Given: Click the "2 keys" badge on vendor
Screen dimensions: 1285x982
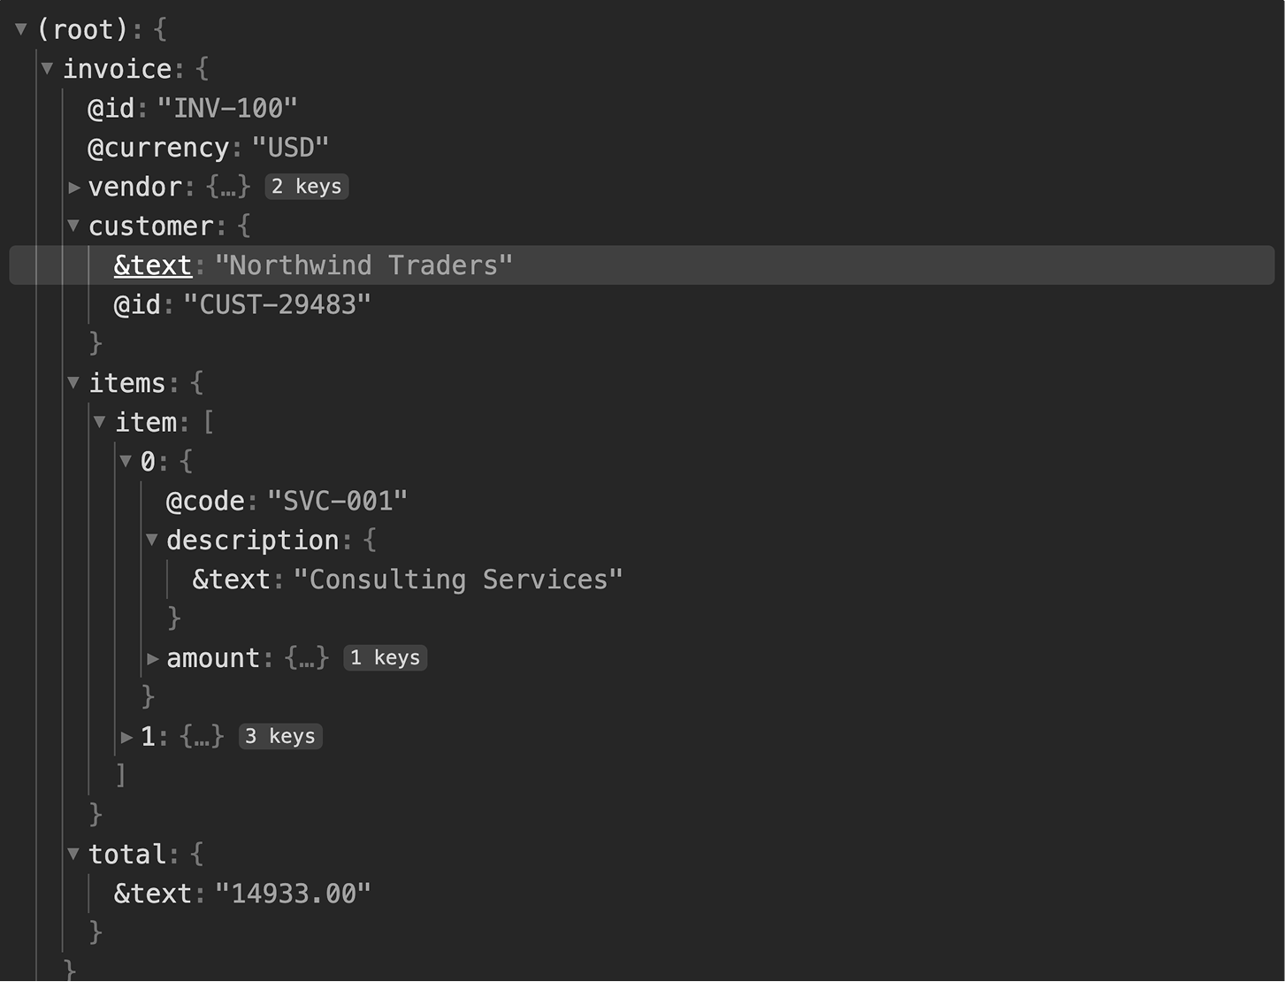Looking at the screenshot, I should coord(306,187).
